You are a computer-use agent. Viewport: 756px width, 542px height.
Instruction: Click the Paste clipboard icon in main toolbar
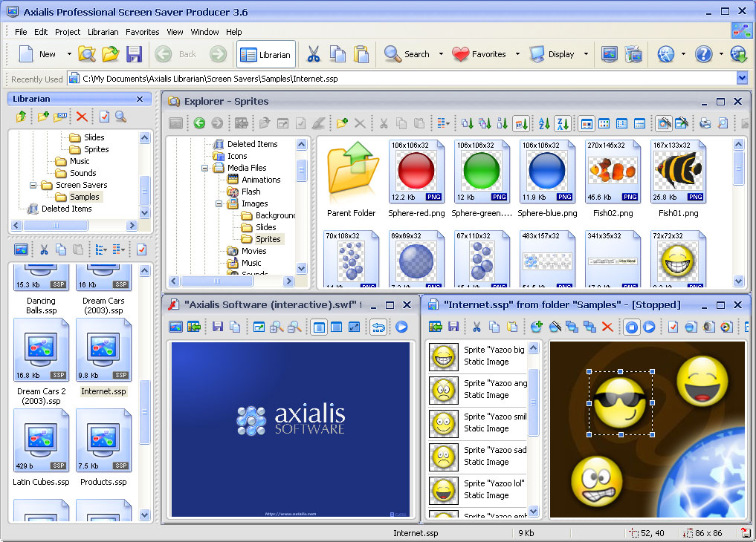[361, 54]
